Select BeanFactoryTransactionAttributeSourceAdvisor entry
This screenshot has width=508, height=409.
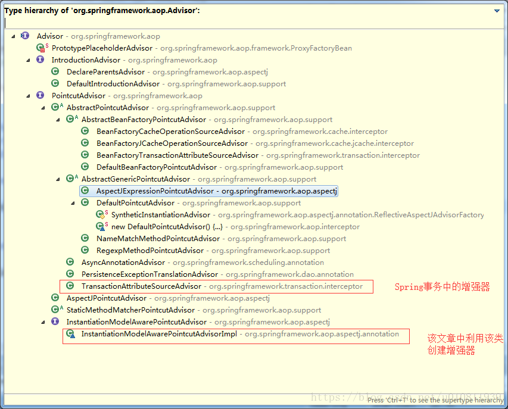click(x=258, y=155)
